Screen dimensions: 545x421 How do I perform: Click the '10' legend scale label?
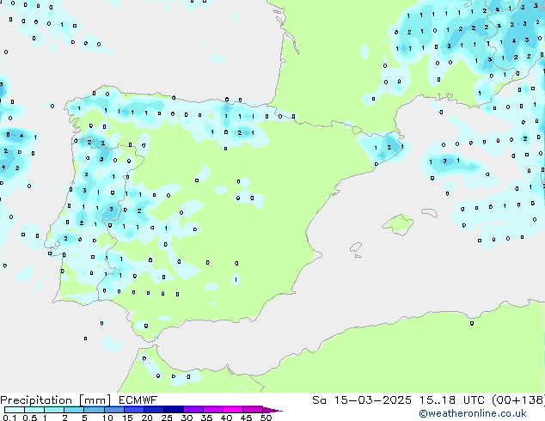click(107, 418)
